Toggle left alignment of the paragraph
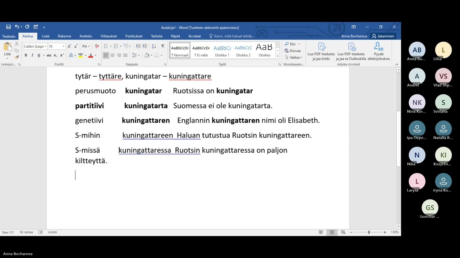This screenshot has height=258, width=460. (106, 55)
